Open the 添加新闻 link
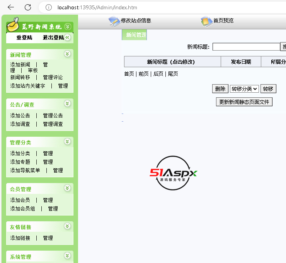The width and height of the screenshot is (286, 263). [20, 64]
